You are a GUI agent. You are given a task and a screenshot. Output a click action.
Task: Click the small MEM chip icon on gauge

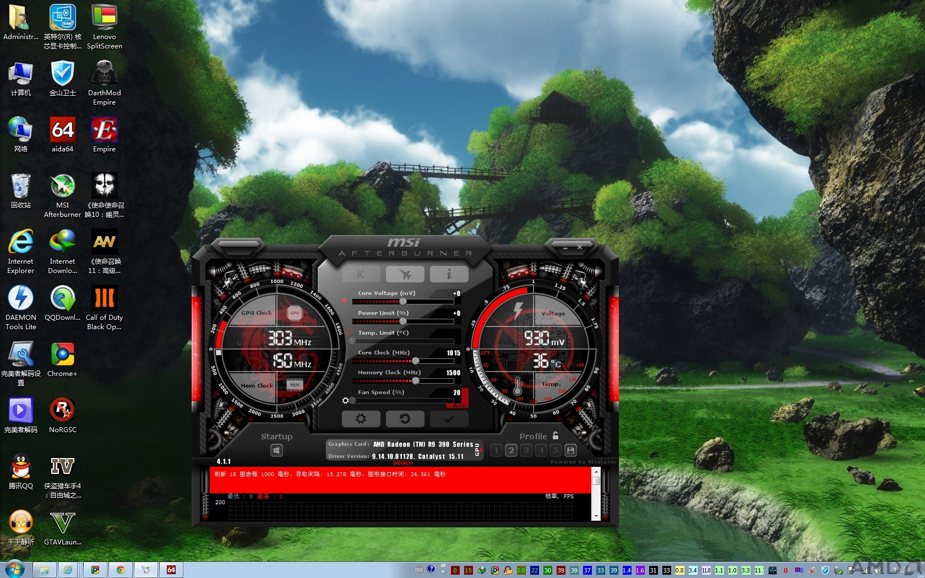295,385
